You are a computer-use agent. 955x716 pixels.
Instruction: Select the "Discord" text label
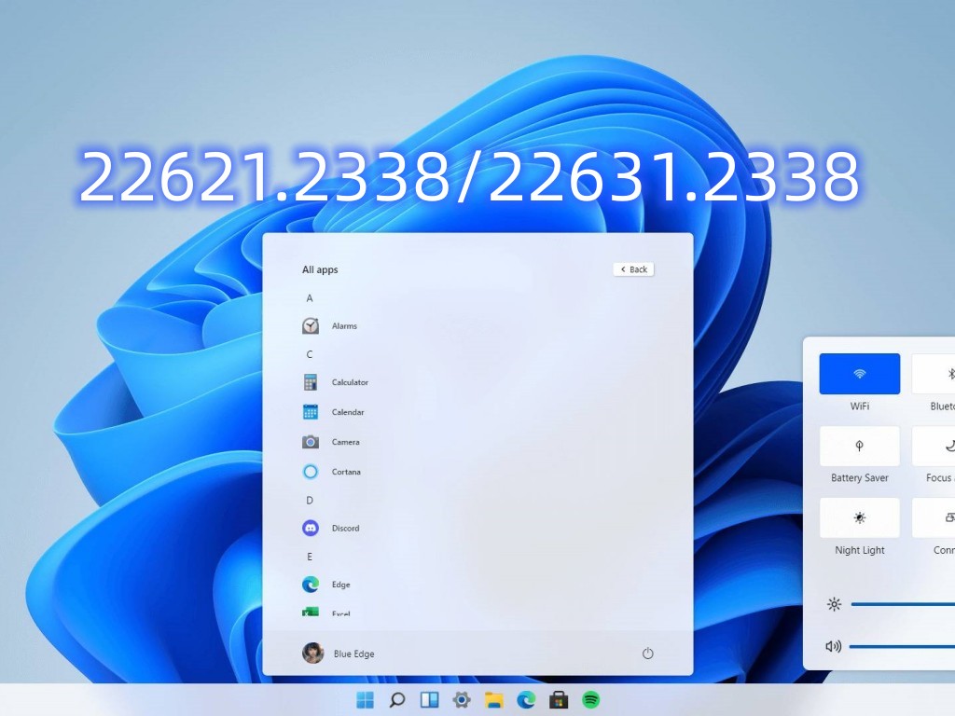(x=345, y=528)
